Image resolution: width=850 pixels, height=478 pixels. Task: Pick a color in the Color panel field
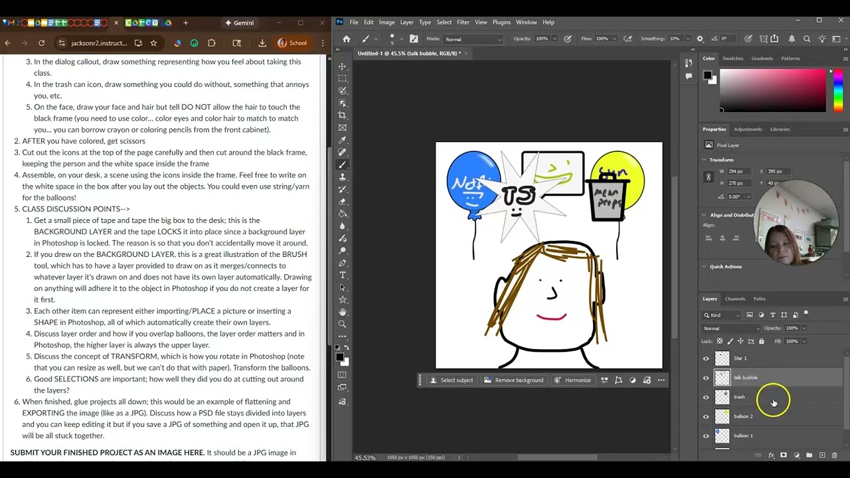point(773,90)
